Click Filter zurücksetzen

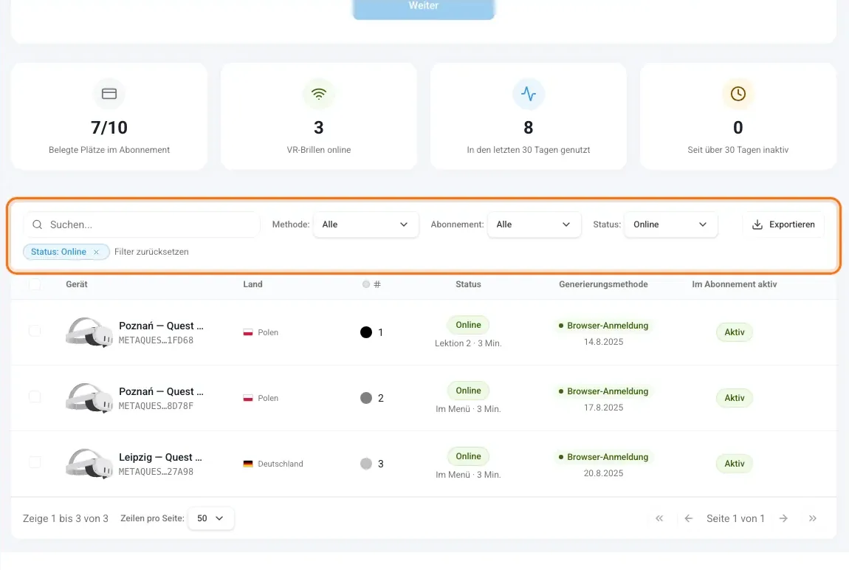pos(151,252)
